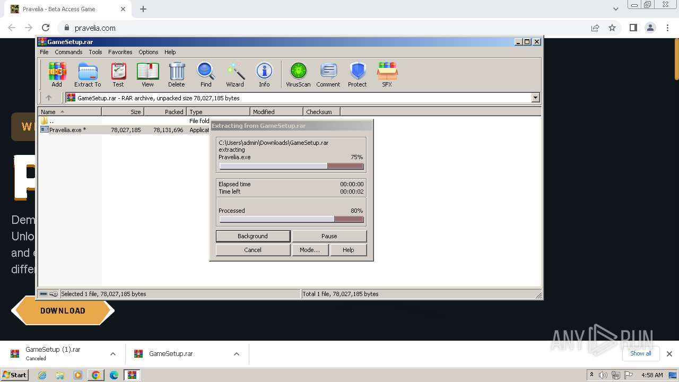Image resolution: width=679 pixels, height=382 pixels.
Task: Open Chrome three-dot menu
Action: (667, 28)
